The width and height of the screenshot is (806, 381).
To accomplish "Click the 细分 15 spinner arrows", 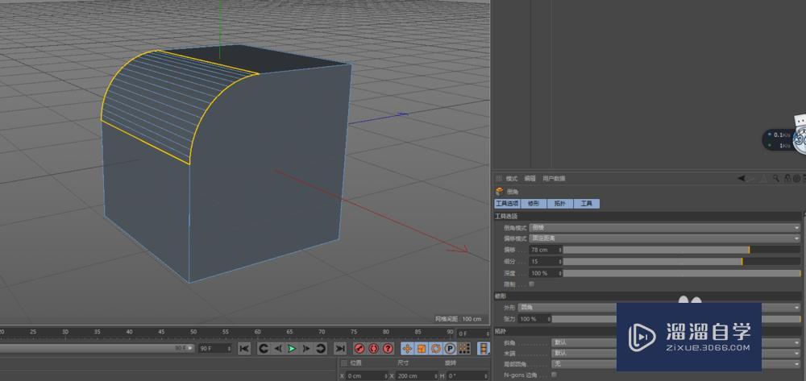I will point(560,261).
